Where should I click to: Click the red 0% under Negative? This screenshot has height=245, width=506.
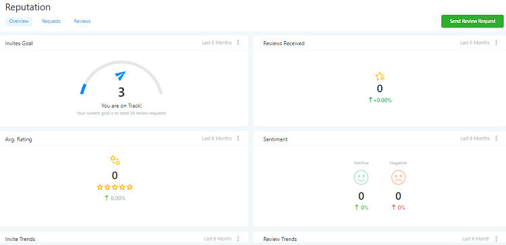(x=401, y=208)
